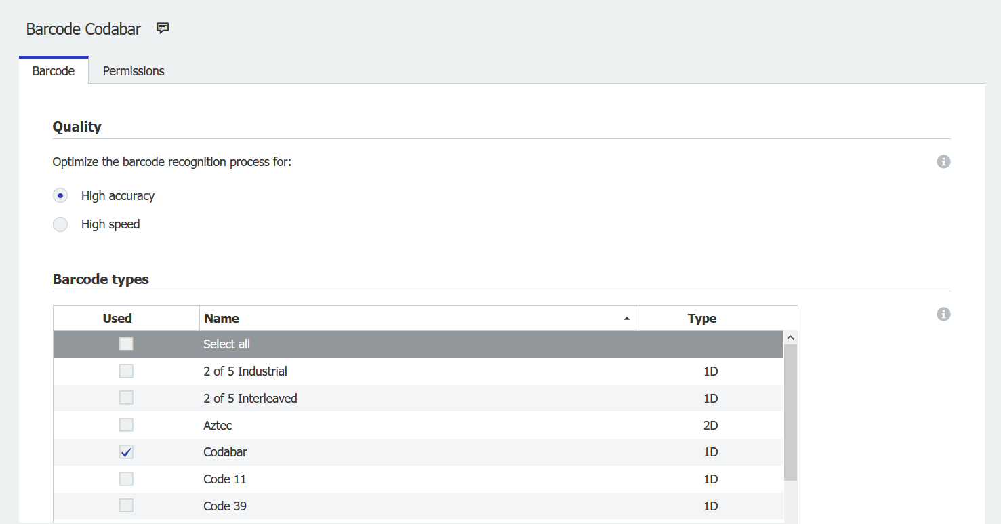Viewport: 1001px width, 524px height.
Task: Enable the 2 of 5 Interleaved checkbox
Action: (126, 398)
